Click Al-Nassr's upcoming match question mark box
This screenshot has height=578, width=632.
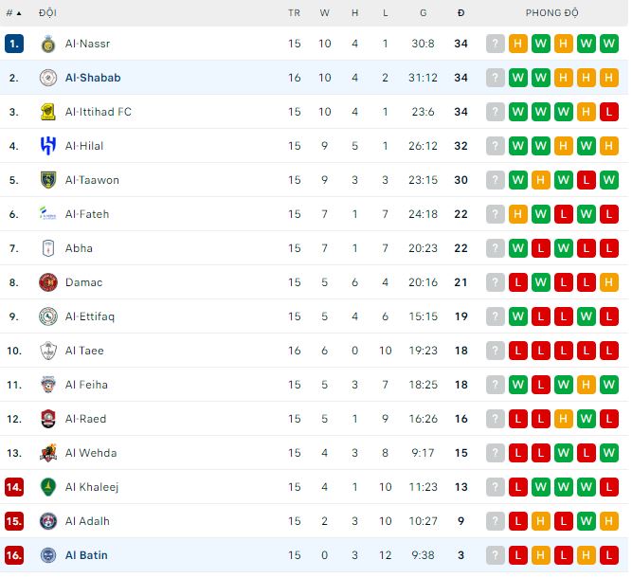point(495,44)
